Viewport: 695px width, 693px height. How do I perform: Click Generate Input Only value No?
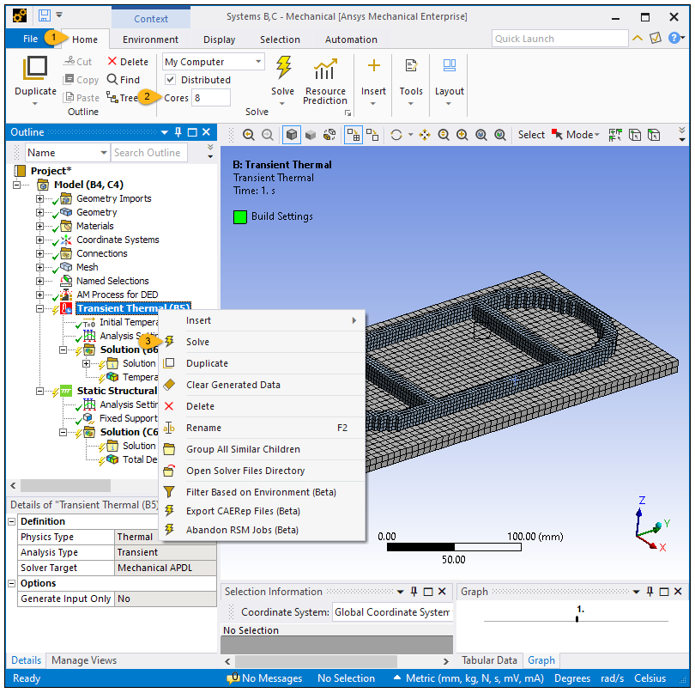(x=166, y=599)
